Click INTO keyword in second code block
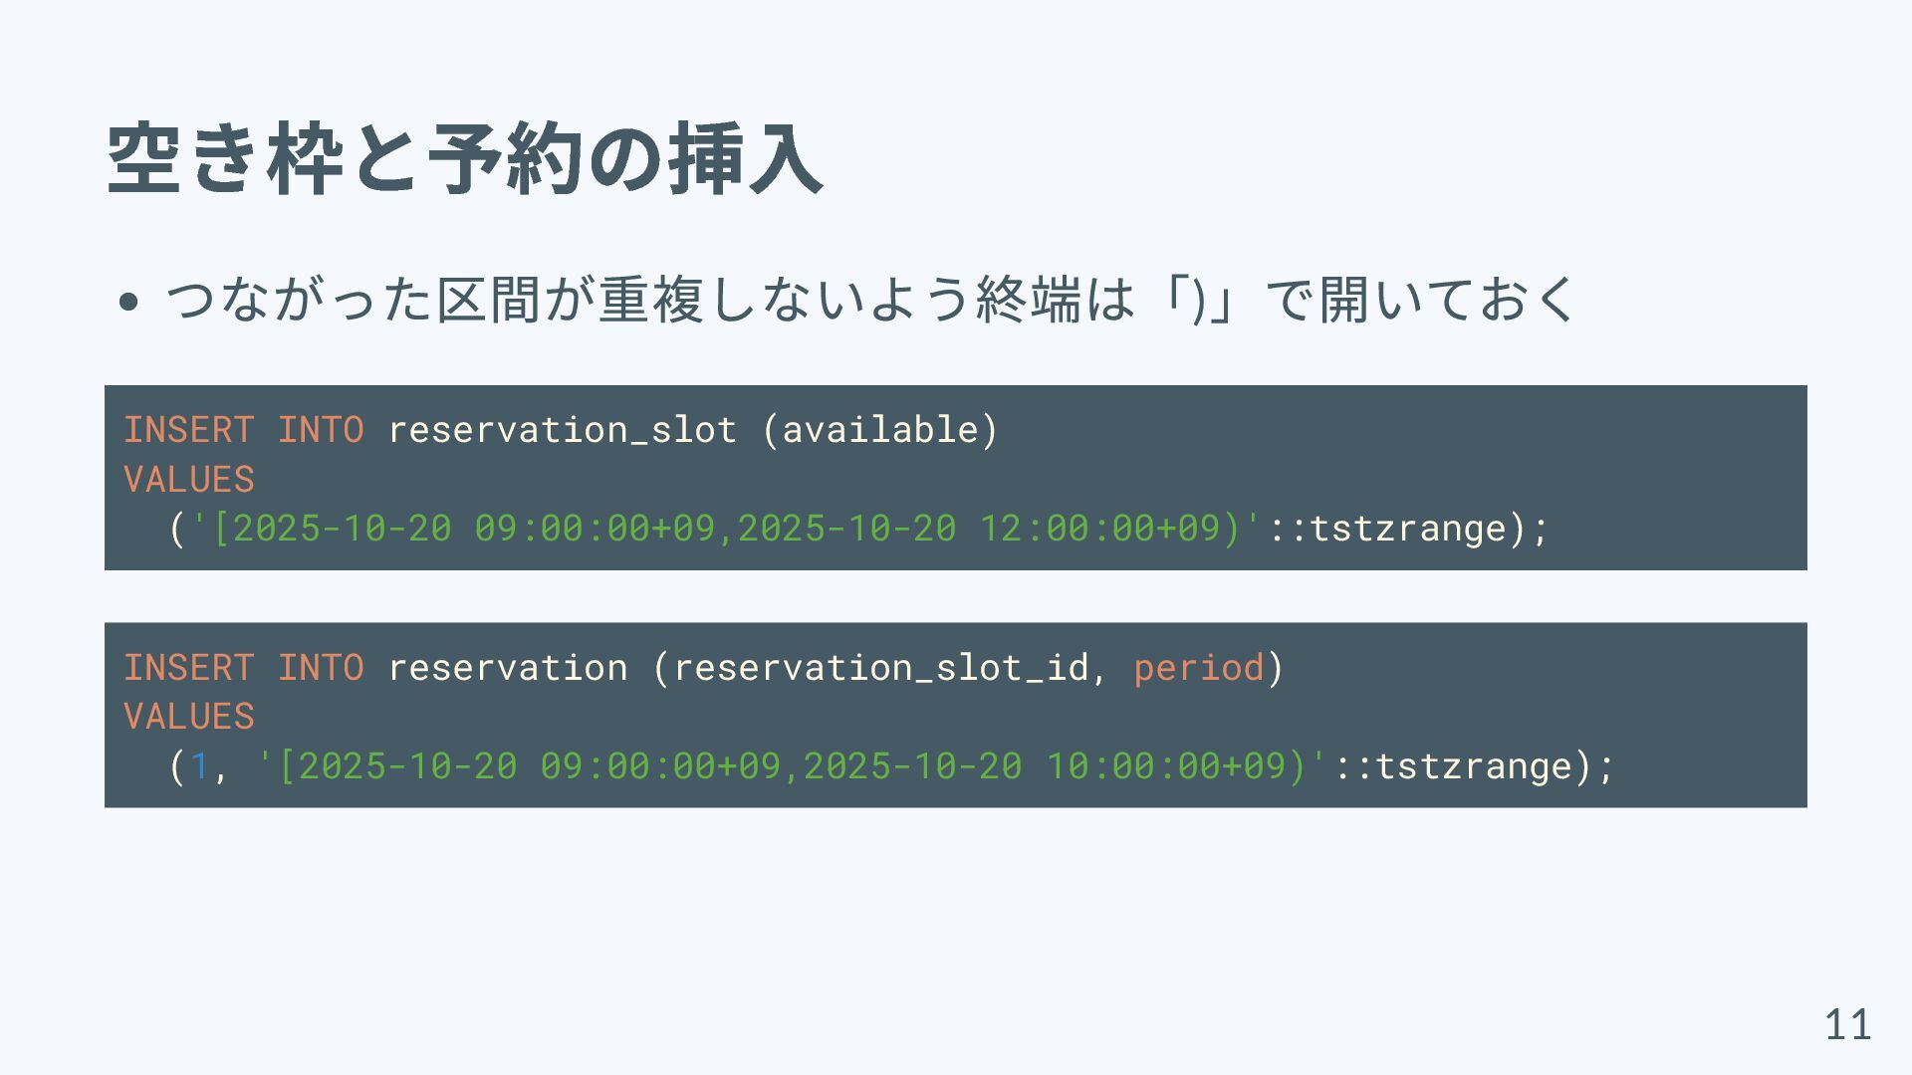Image resolution: width=1912 pixels, height=1075 pixels. [321, 668]
